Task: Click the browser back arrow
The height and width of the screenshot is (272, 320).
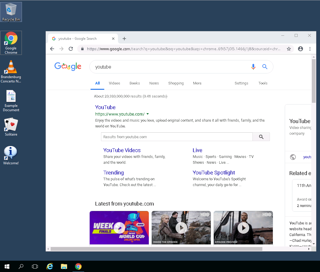Action: coord(52,49)
